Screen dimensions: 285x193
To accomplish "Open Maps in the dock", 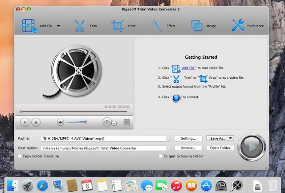I will pyautogui.click(x=132, y=185).
